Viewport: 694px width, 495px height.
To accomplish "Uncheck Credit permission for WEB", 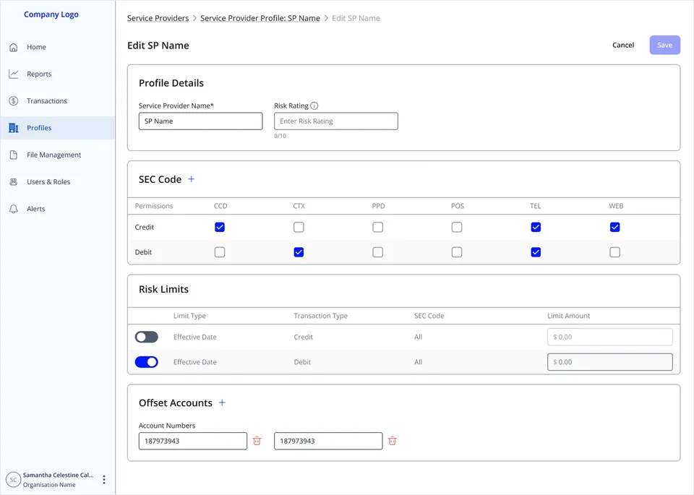I will click(614, 227).
